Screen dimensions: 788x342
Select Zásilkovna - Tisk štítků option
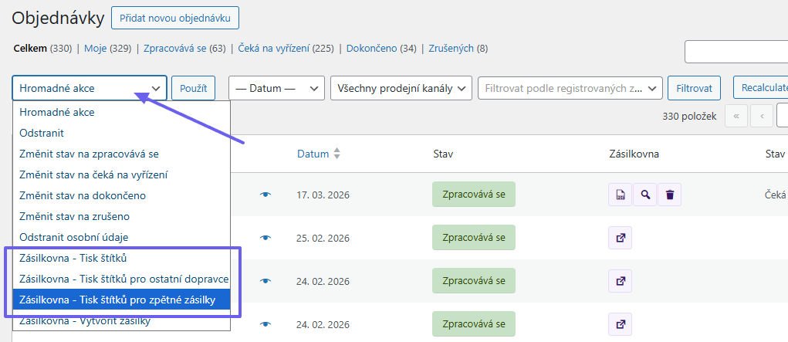coord(122,258)
